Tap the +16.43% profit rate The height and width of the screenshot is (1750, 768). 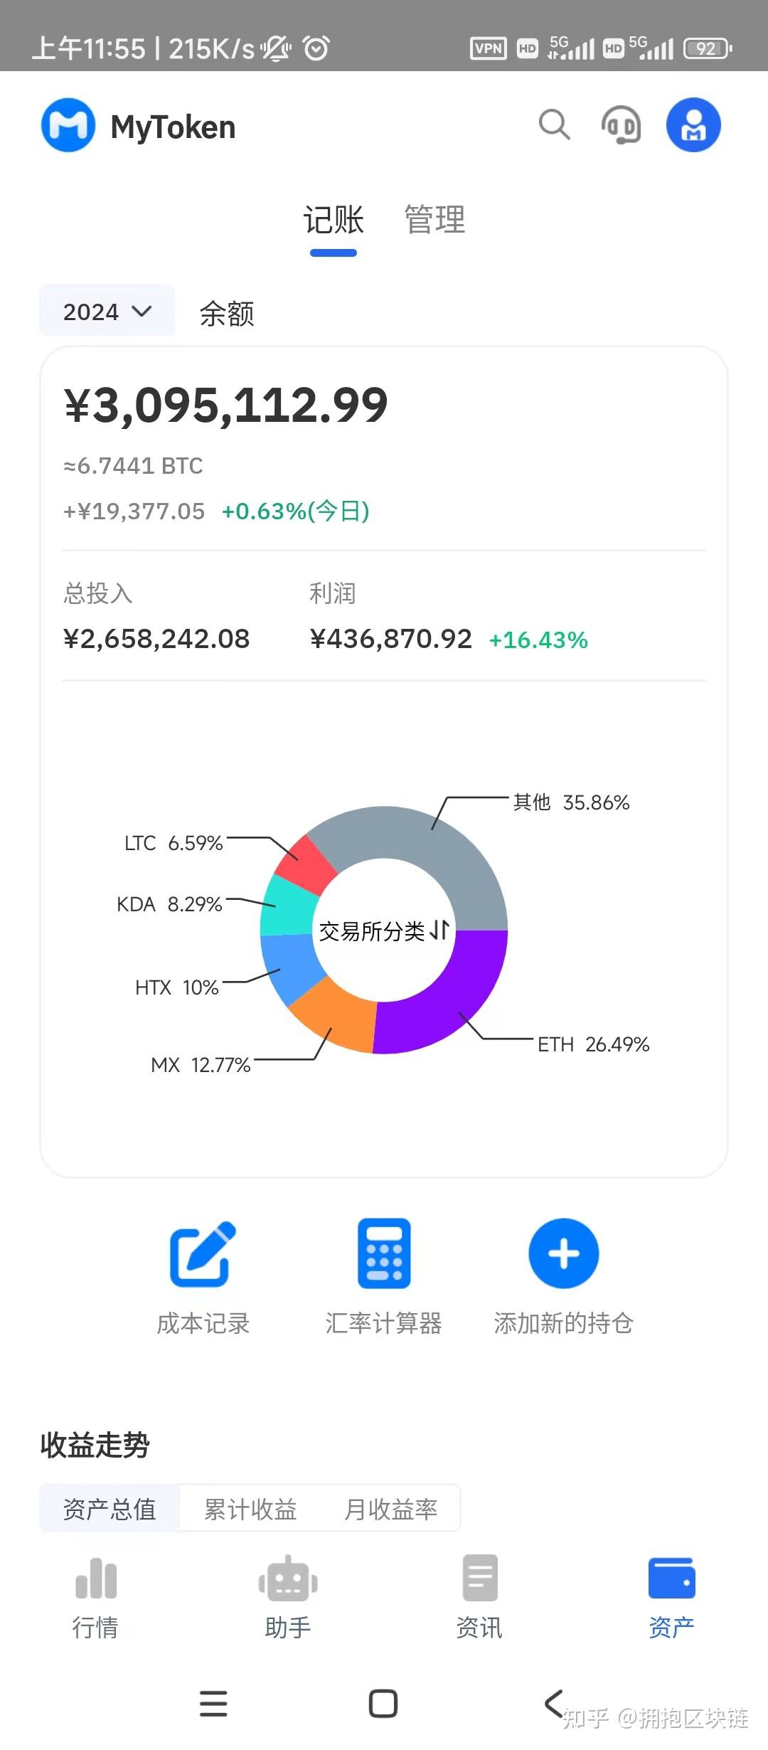click(538, 640)
